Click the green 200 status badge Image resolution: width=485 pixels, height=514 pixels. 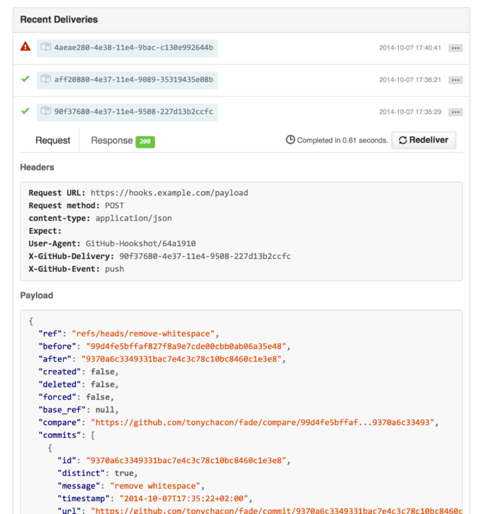(144, 139)
